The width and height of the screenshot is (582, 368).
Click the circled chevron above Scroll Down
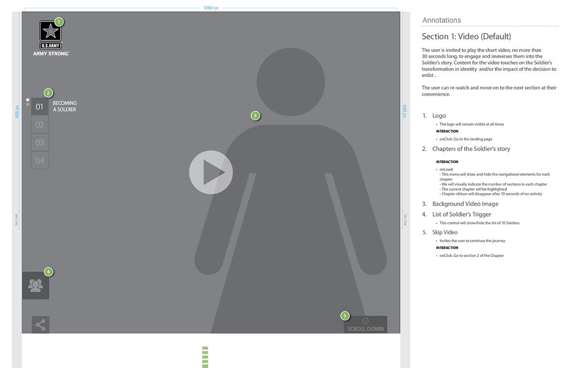coord(365,321)
